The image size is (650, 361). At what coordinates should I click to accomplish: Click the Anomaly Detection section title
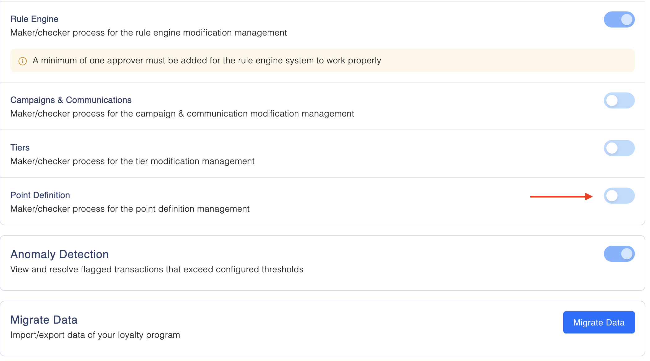tap(59, 254)
